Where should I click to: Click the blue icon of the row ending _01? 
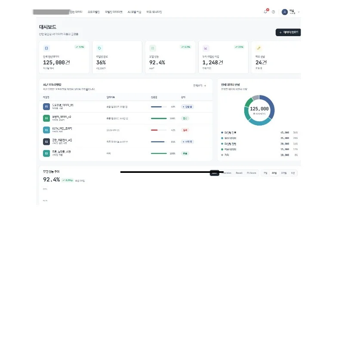pos(46,107)
